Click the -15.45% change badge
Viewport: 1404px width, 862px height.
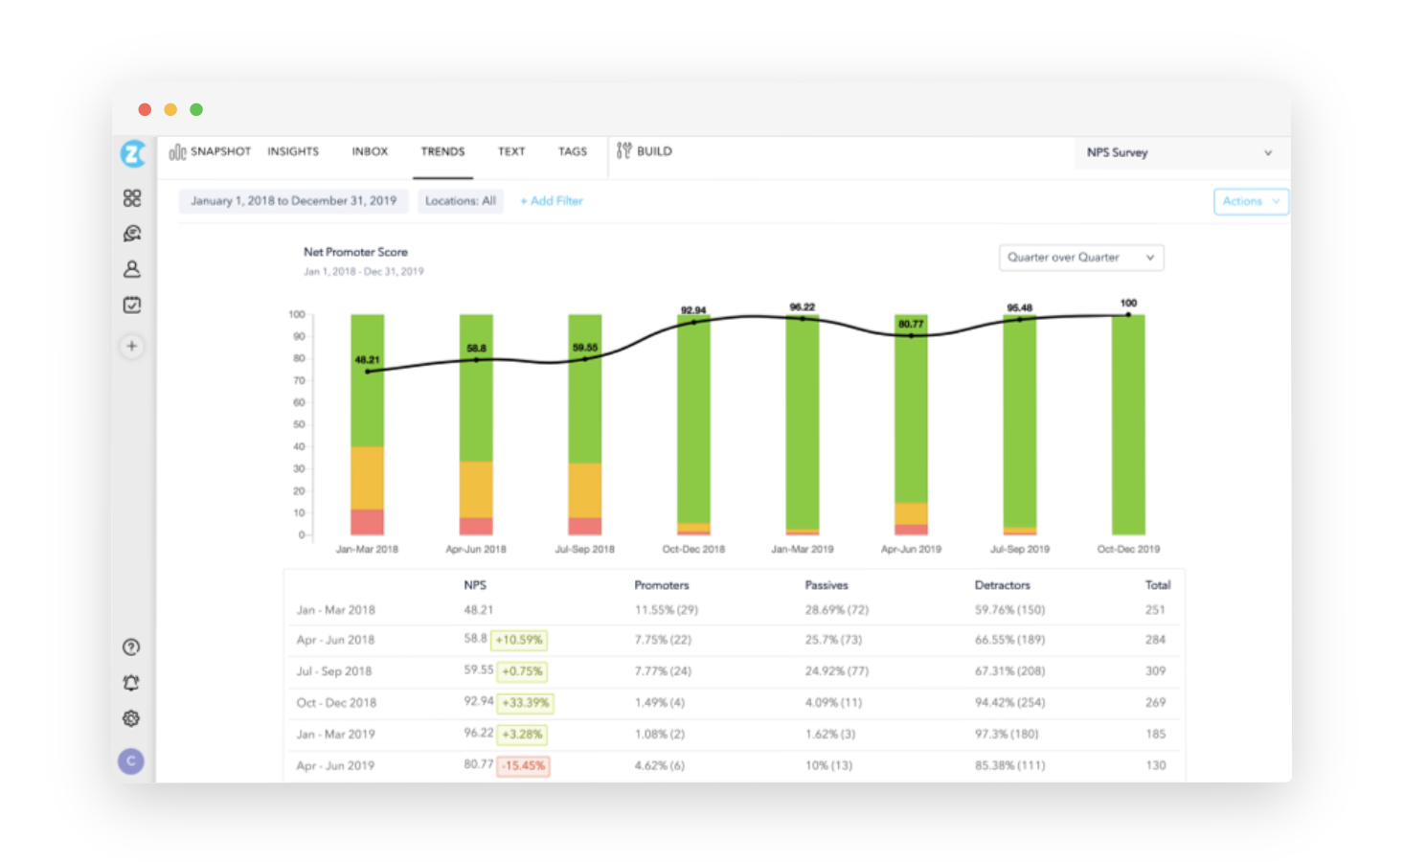pos(524,766)
